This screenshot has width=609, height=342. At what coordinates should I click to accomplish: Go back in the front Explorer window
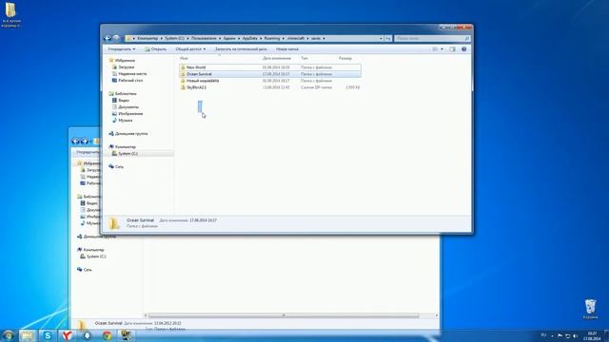tap(108, 38)
